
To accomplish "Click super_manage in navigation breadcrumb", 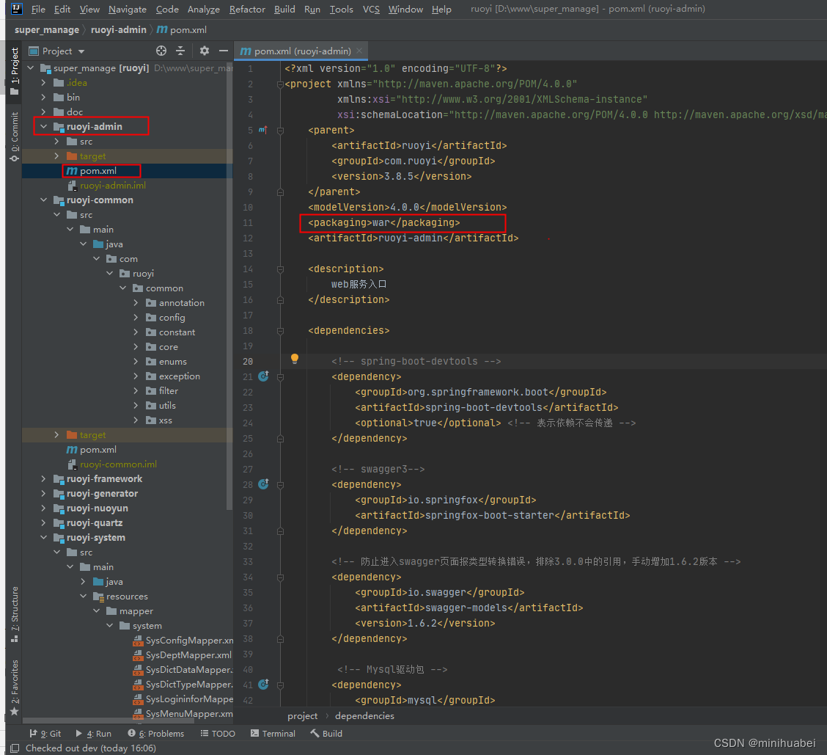I will (47, 30).
